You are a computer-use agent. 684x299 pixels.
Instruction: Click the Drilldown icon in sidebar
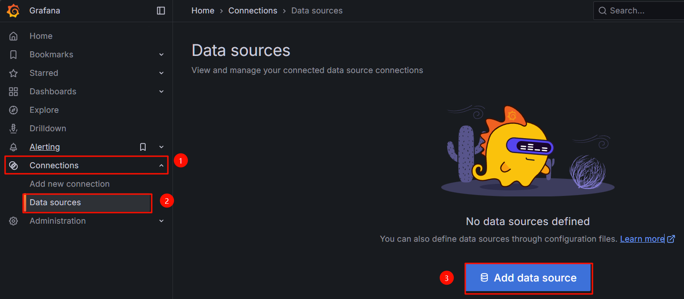[13, 128]
